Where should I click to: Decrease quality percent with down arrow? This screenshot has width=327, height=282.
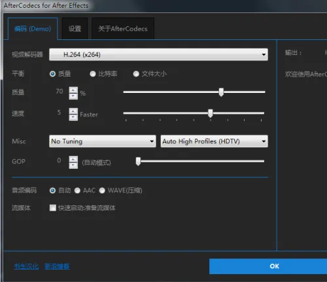click(x=73, y=96)
